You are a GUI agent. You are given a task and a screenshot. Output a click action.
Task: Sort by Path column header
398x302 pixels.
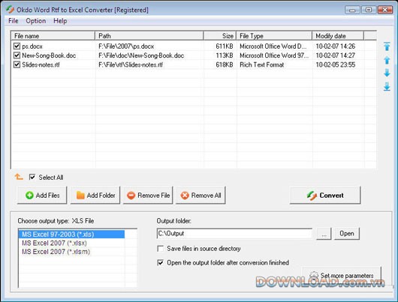click(149, 36)
